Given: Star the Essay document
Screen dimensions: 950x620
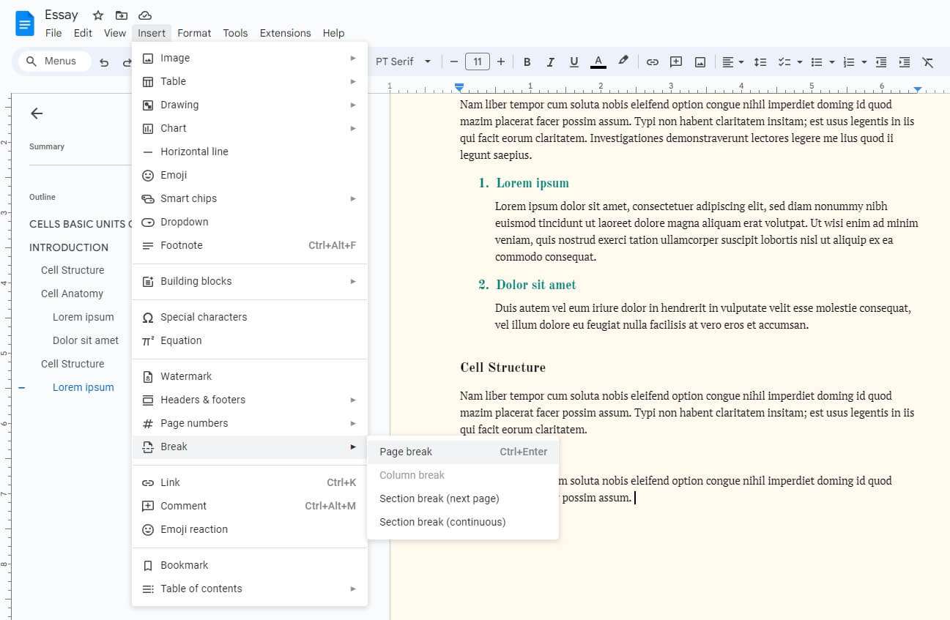Looking at the screenshot, I should pyautogui.click(x=98, y=15).
